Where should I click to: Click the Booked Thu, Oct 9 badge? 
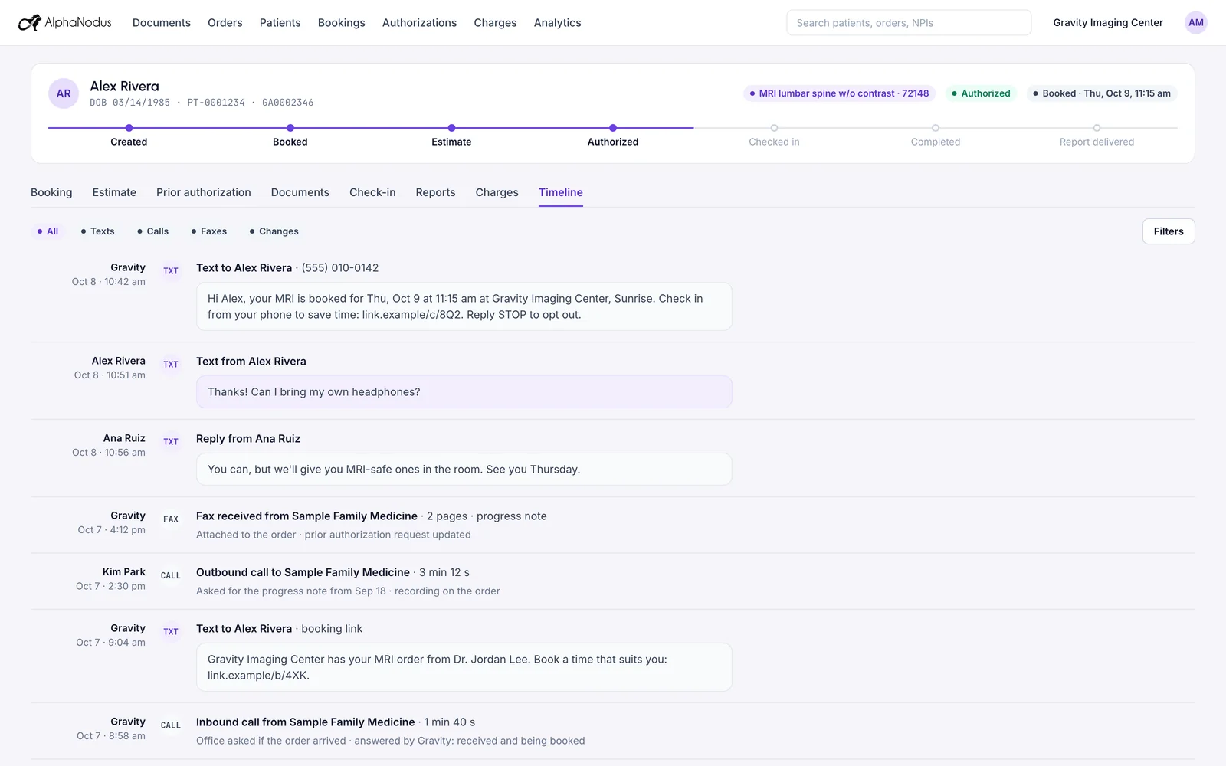[x=1102, y=93]
